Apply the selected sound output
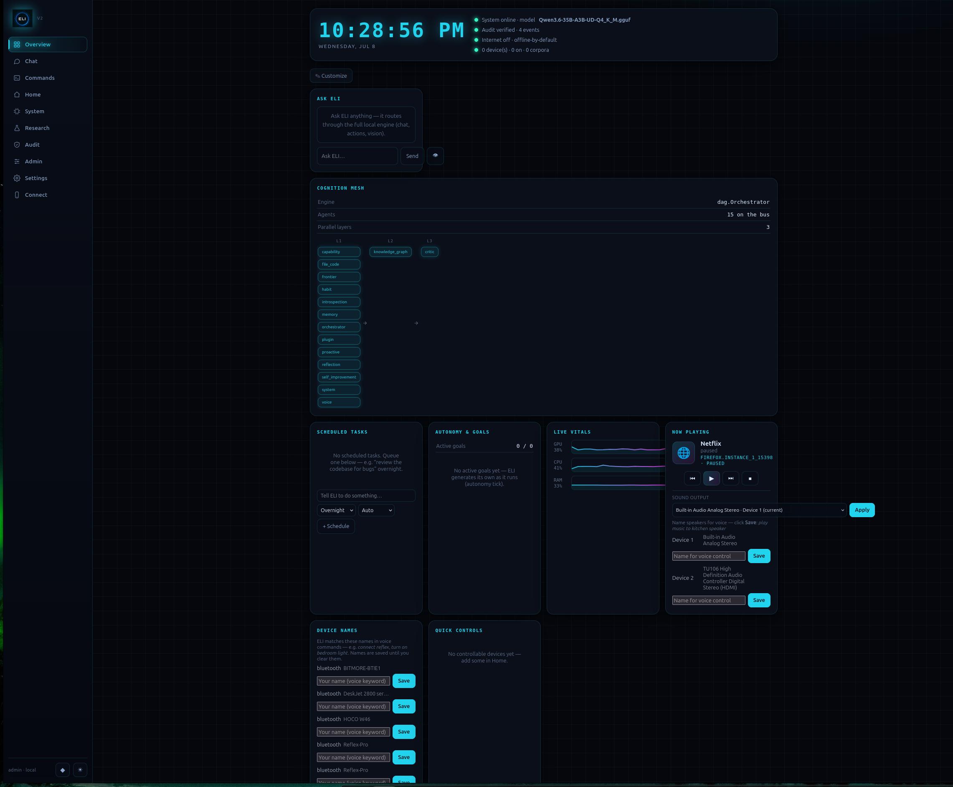 click(x=862, y=510)
